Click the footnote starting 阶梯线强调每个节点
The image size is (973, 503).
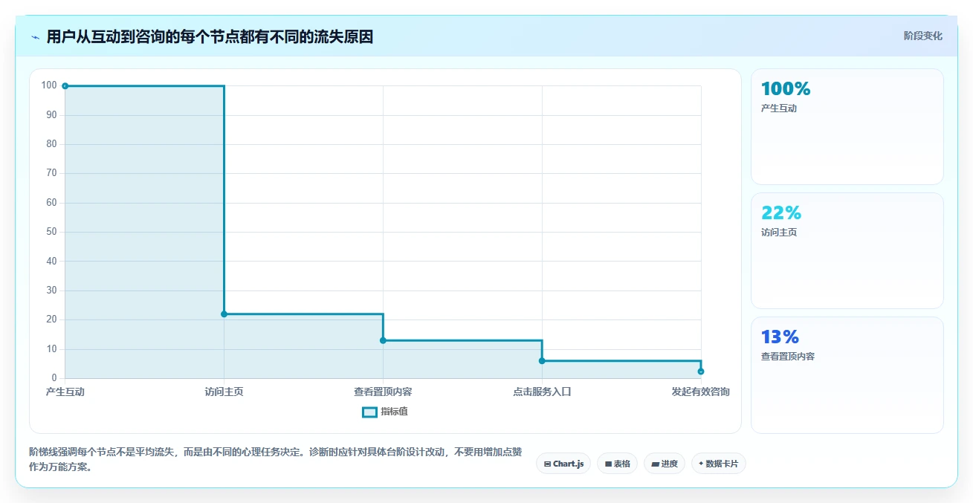(x=275, y=460)
